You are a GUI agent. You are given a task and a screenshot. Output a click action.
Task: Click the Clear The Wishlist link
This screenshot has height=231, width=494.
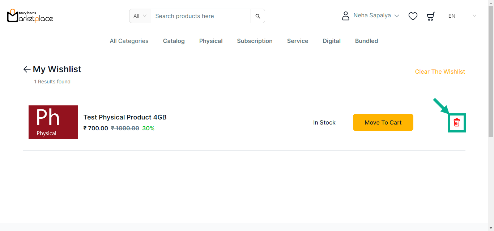(x=440, y=72)
